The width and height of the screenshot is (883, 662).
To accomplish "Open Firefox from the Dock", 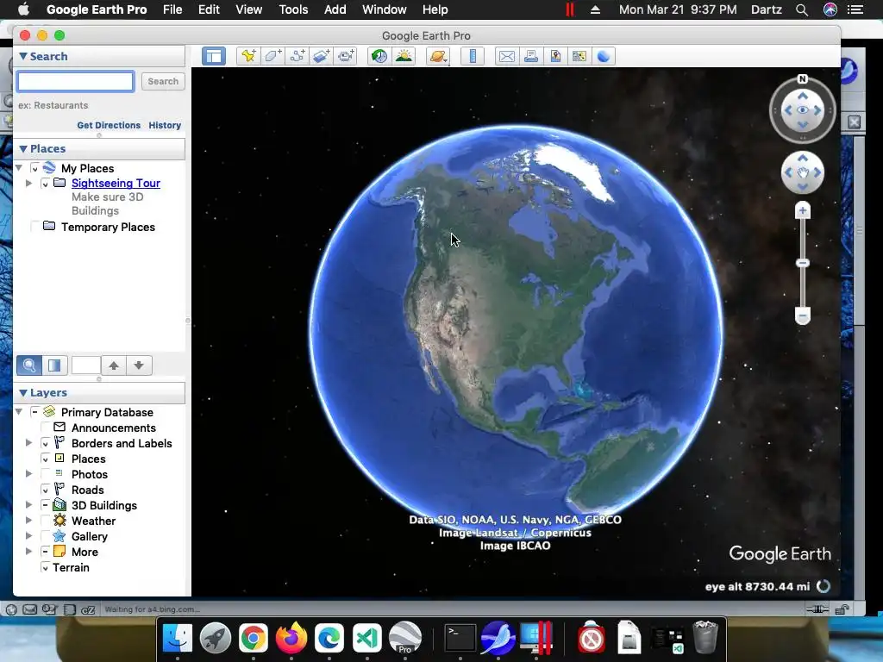I will click(291, 639).
